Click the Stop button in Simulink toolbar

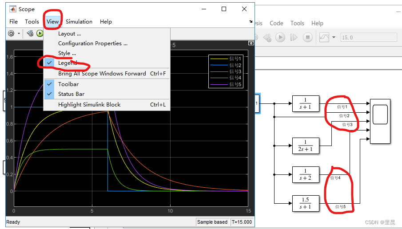coord(308,38)
